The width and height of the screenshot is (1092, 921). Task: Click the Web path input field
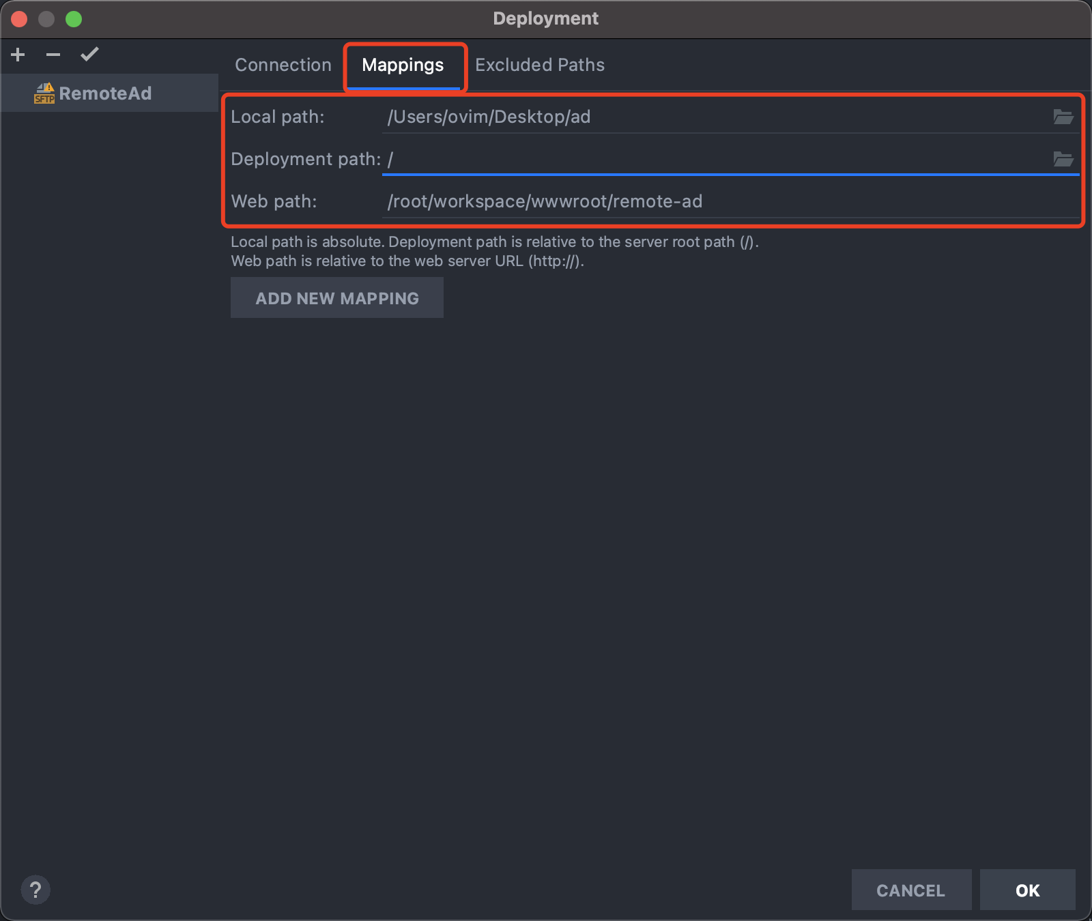pos(730,201)
